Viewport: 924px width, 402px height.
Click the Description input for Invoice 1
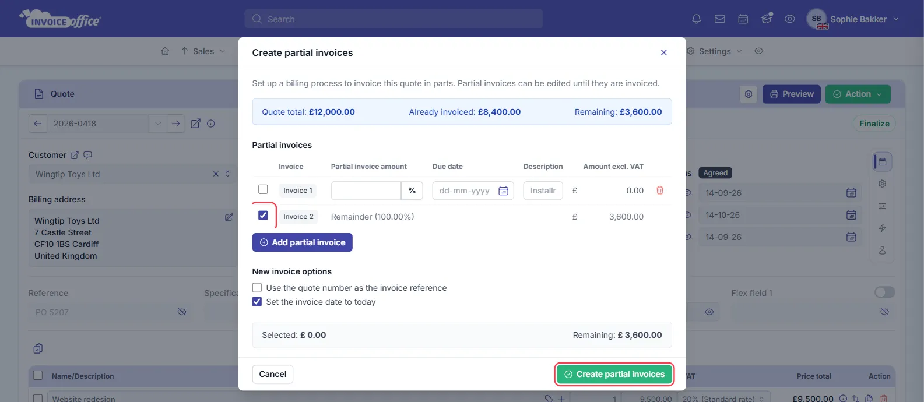(x=543, y=191)
